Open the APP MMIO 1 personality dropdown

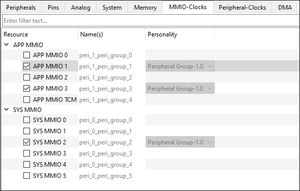[x=180, y=66]
